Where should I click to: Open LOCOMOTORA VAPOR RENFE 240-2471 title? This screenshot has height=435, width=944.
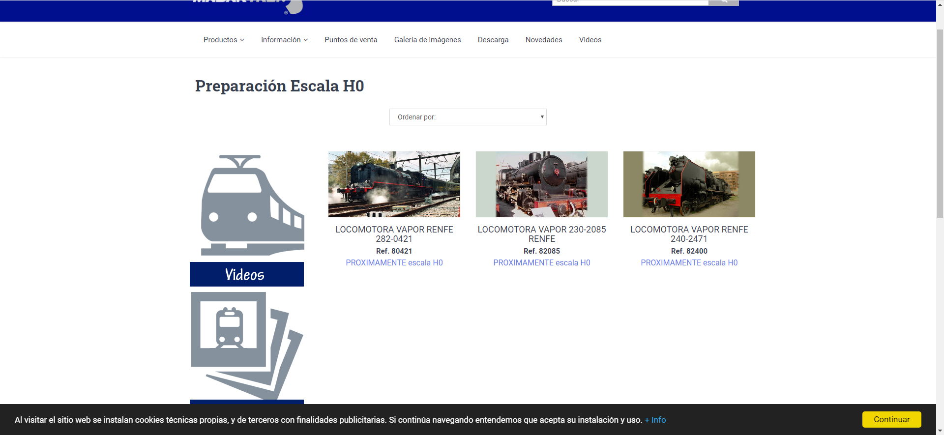click(x=689, y=234)
